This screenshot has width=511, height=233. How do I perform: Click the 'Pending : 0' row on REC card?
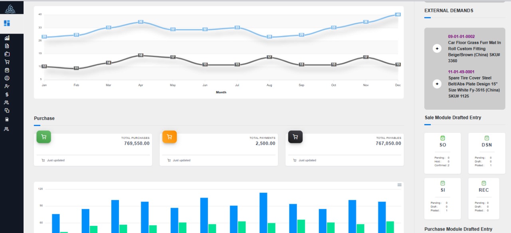point(482,203)
